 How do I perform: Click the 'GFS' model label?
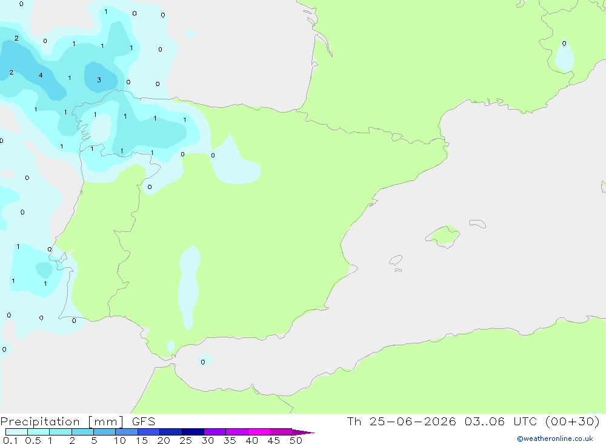click(144, 422)
